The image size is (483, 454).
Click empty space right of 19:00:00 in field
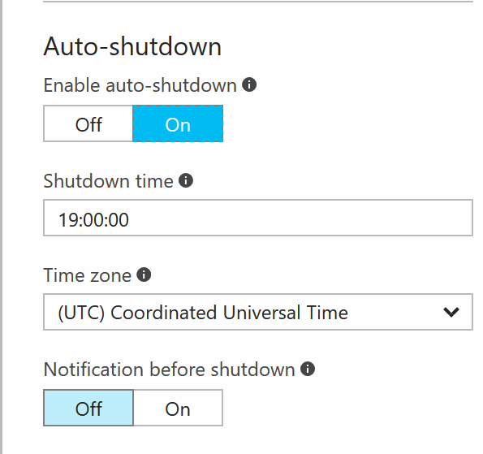click(x=300, y=218)
